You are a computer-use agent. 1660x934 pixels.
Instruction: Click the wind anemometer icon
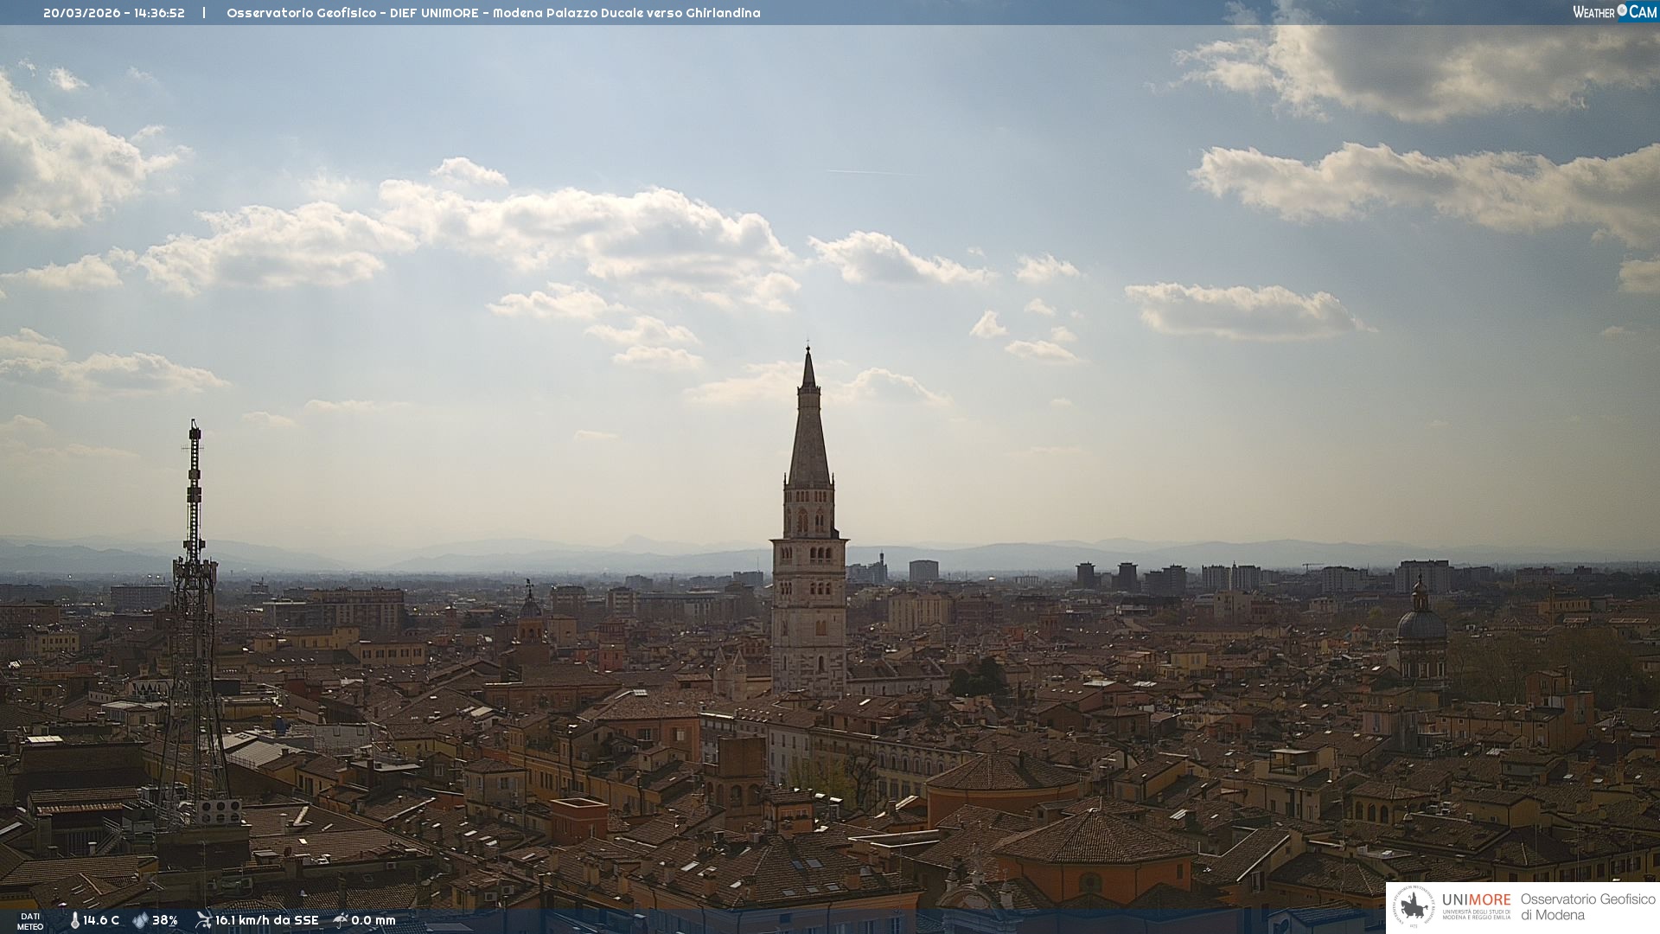click(203, 920)
